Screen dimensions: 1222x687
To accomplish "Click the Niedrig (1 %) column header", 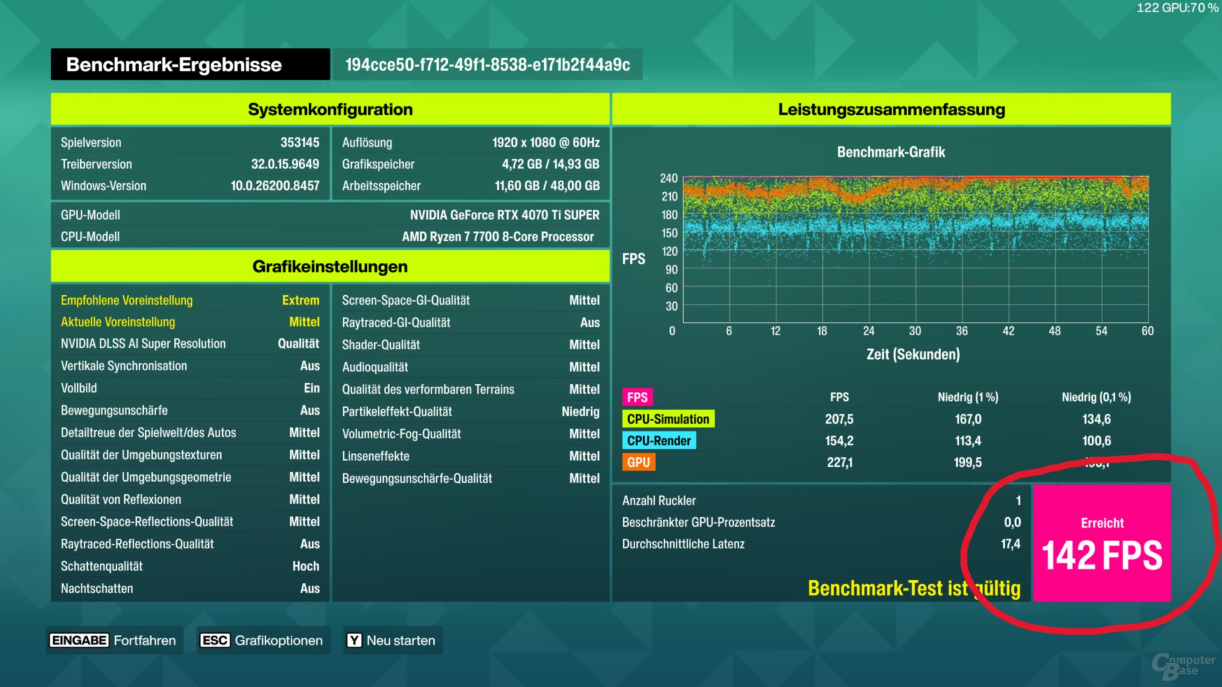I will [967, 398].
